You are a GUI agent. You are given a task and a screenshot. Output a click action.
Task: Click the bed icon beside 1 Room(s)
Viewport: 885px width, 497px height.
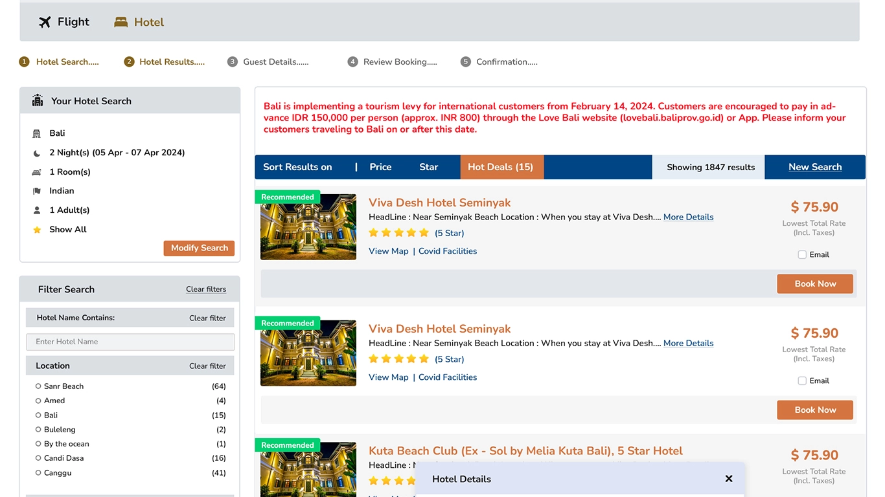tap(37, 172)
